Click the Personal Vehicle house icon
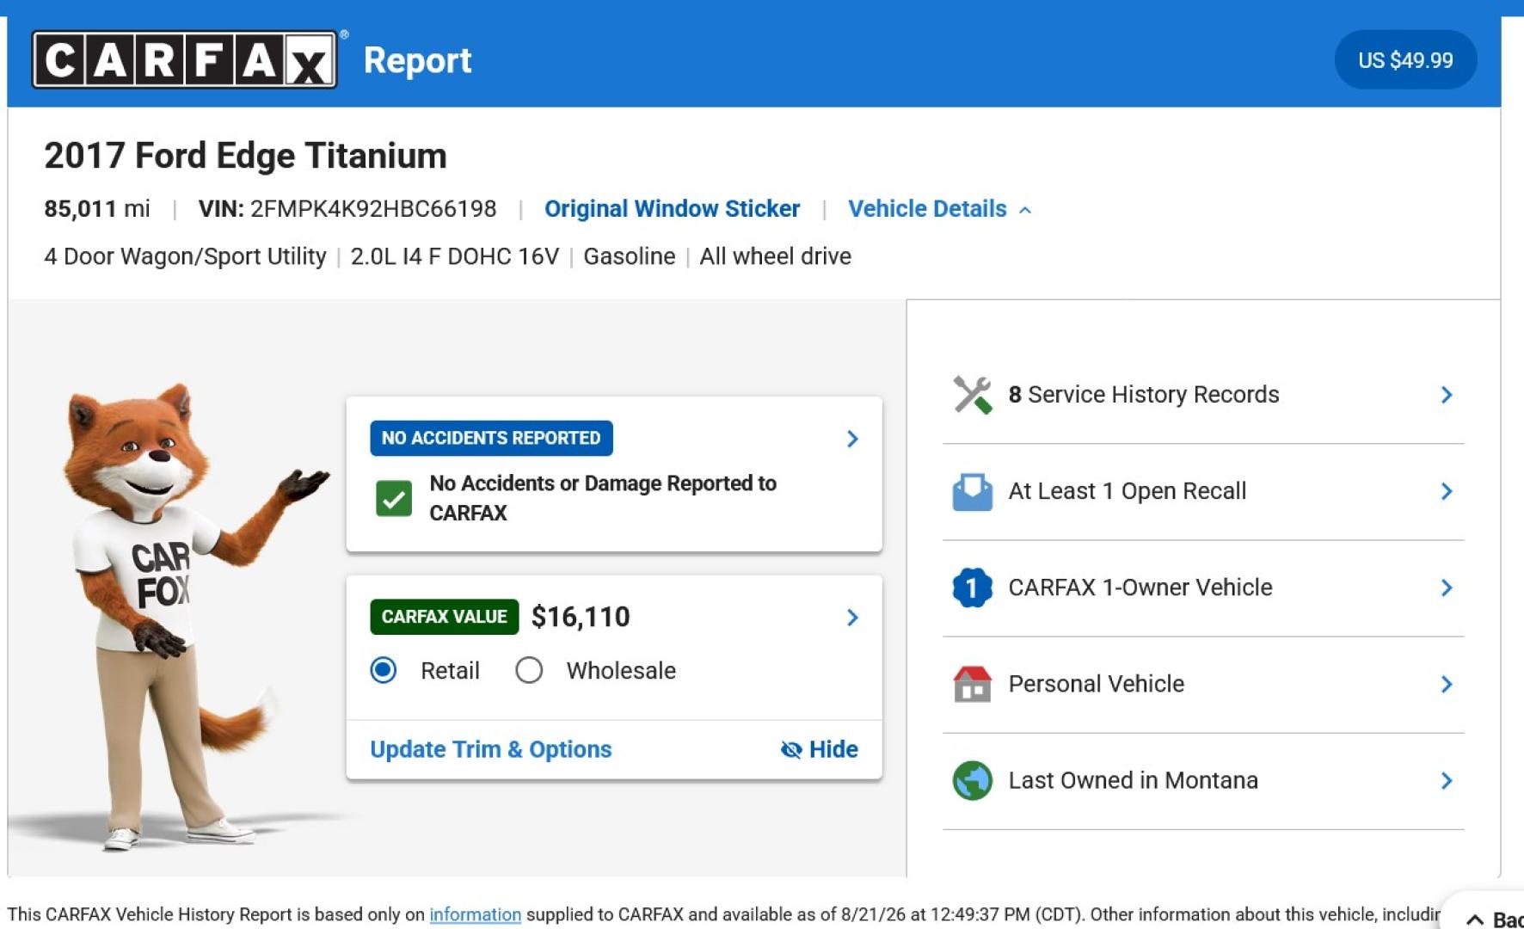 (x=973, y=684)
